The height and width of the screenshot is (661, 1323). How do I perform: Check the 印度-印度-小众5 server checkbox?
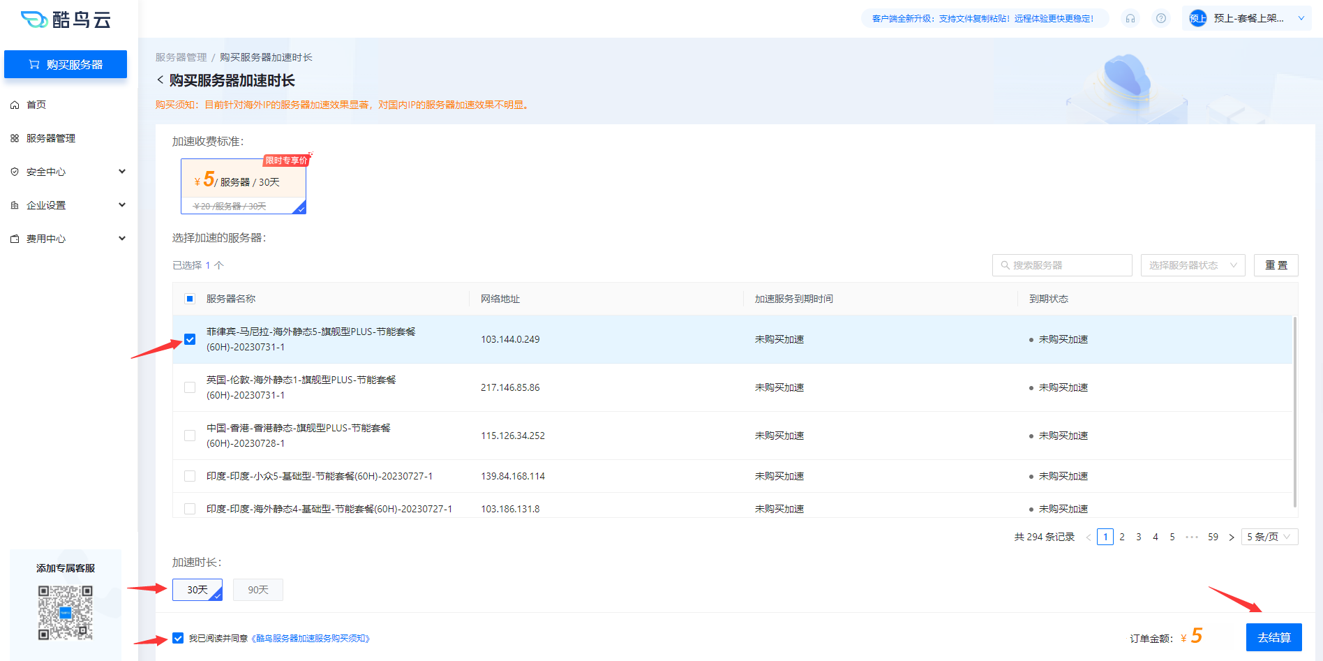[x=190, y=476]
